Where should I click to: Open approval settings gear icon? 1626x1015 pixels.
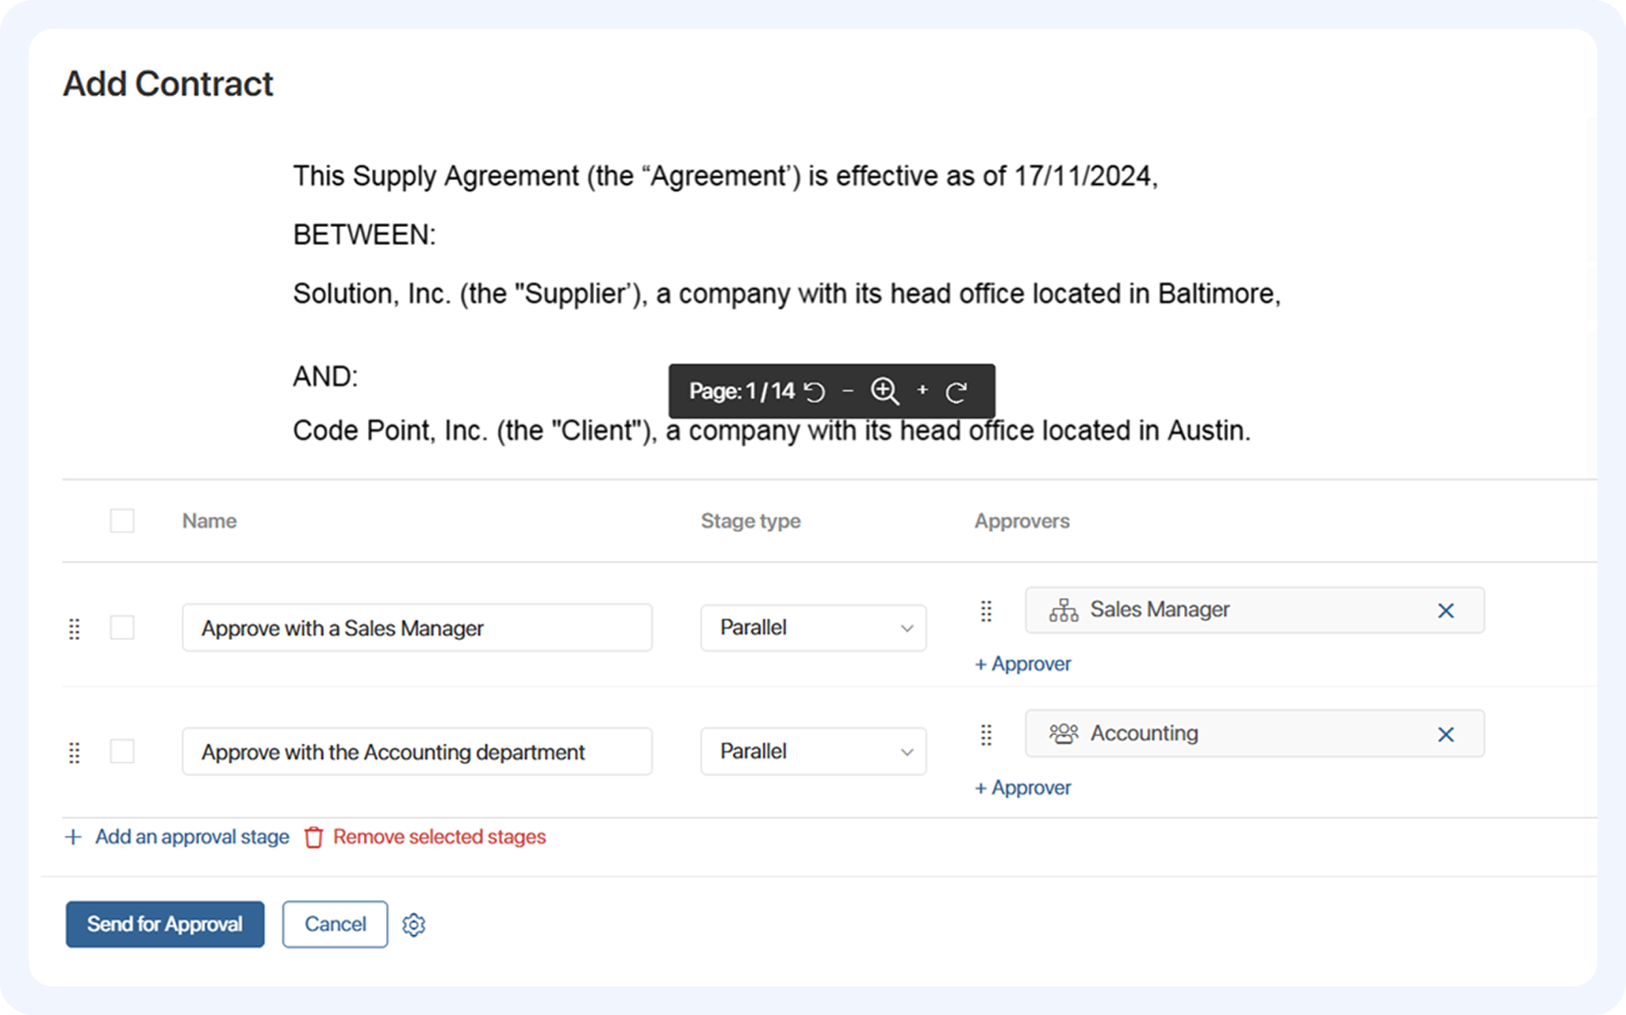(413, 925)
